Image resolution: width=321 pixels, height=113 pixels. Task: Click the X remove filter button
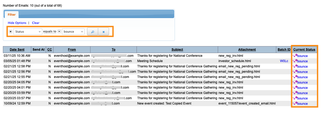(x=103, y=32)
